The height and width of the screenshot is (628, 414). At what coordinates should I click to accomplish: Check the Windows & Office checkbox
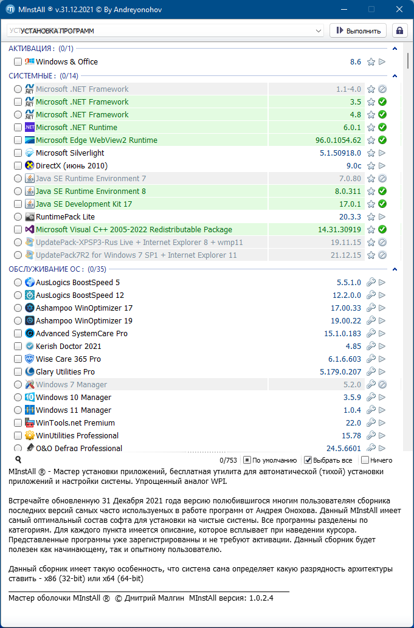(x=18, y=61)
